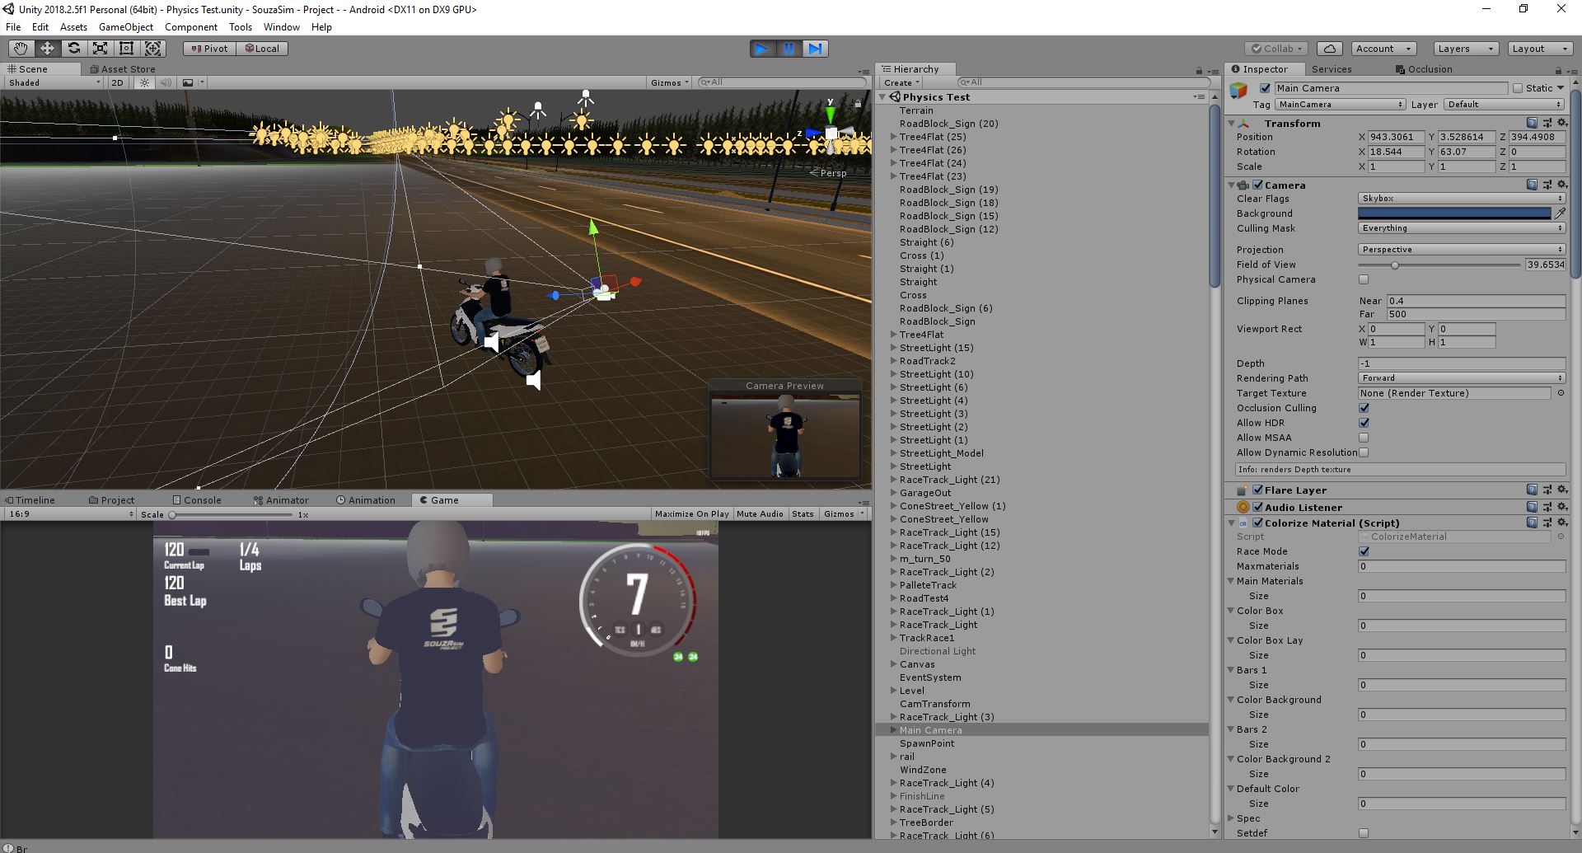Image resolution: width=1582 pixels, height=853 pixels.
Task: Select the Rotate tool in toolbar
Action: [73, 49]
